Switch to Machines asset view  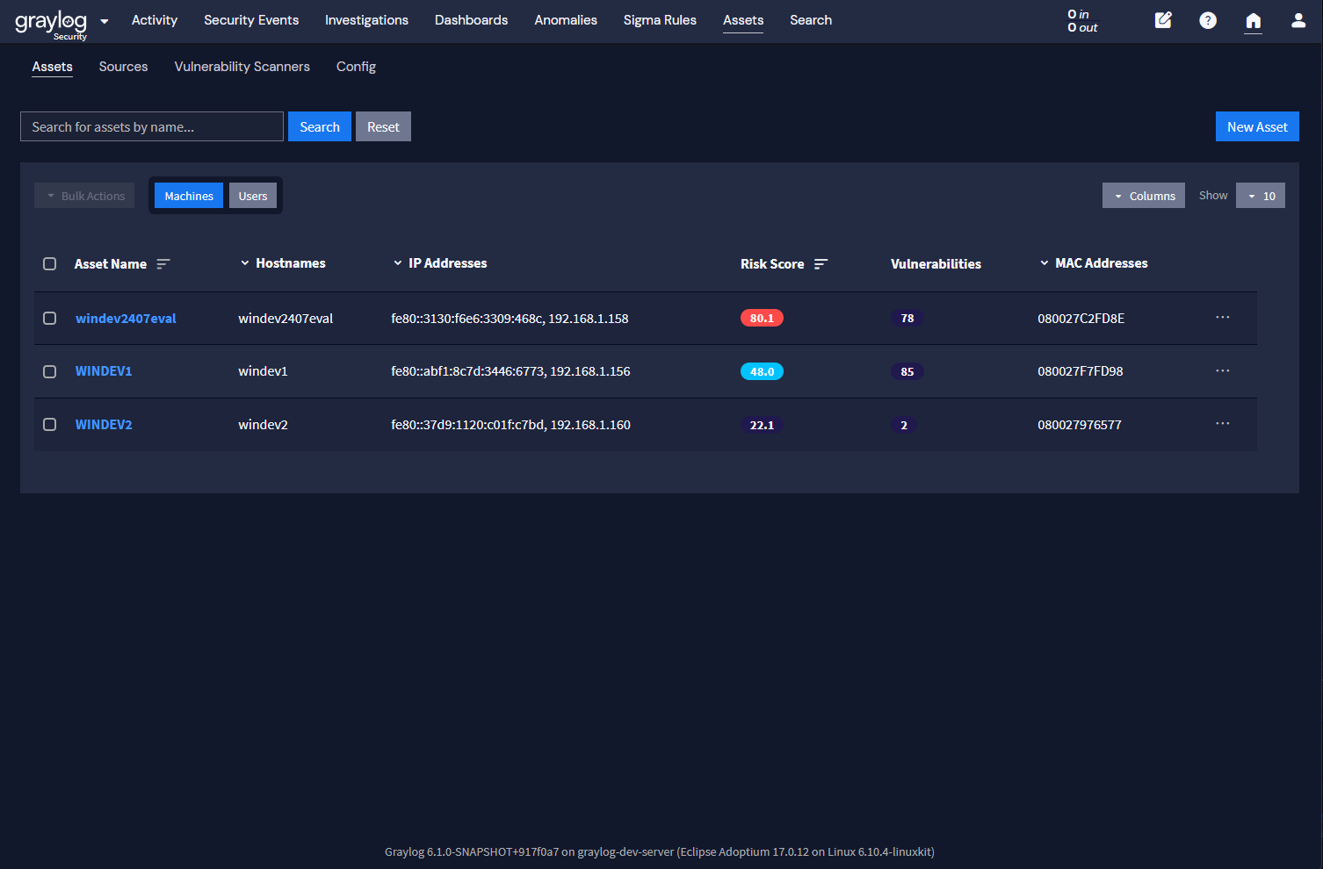(x=189, y=196)
